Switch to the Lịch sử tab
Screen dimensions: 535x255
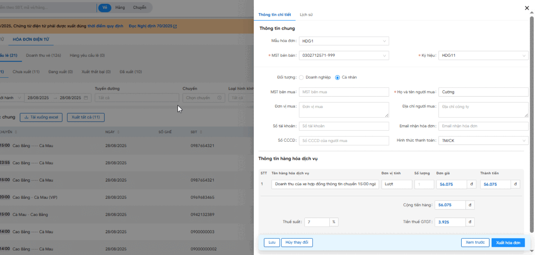click(306, 15)
